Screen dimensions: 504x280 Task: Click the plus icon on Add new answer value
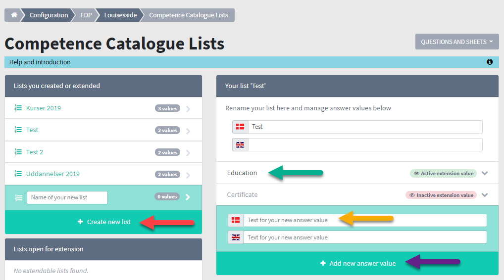323,263
